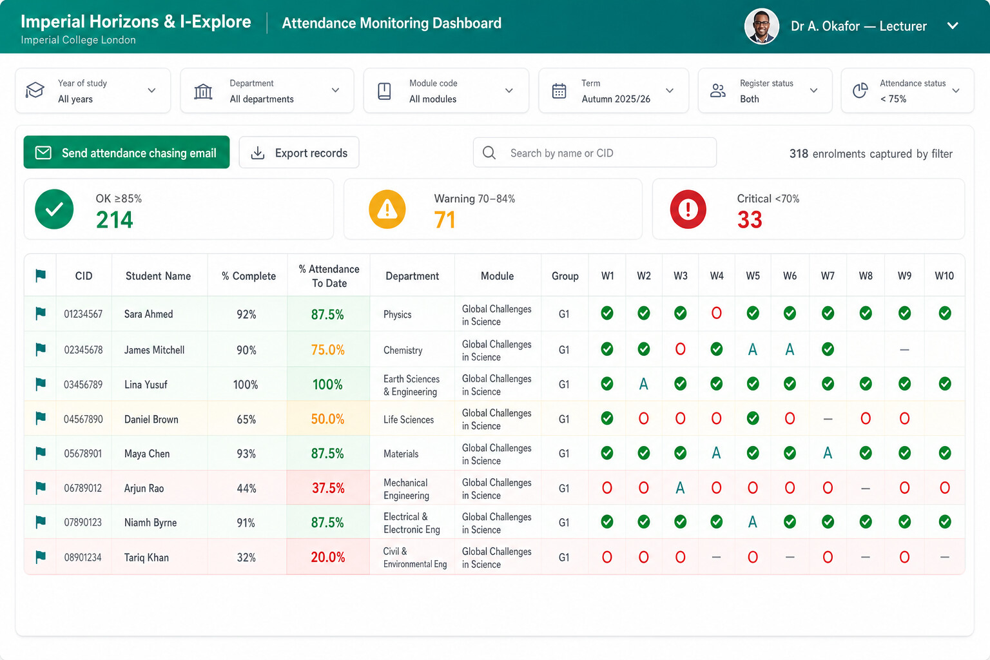
Task: Click the Module column header
Action: [x=497, y=276]
